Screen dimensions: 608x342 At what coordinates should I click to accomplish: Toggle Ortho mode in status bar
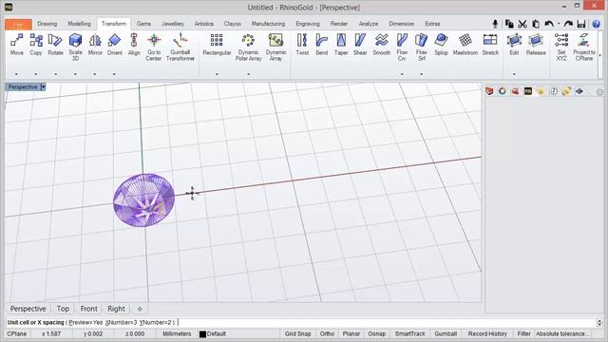327,333
